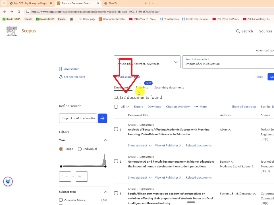Image resolution: width=274 pixels, height=205 pixels.
Task: Check the Computer Science subject filter
Action: (x=61, y=200)
